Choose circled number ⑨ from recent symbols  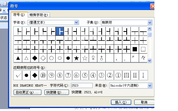(51, 75)
